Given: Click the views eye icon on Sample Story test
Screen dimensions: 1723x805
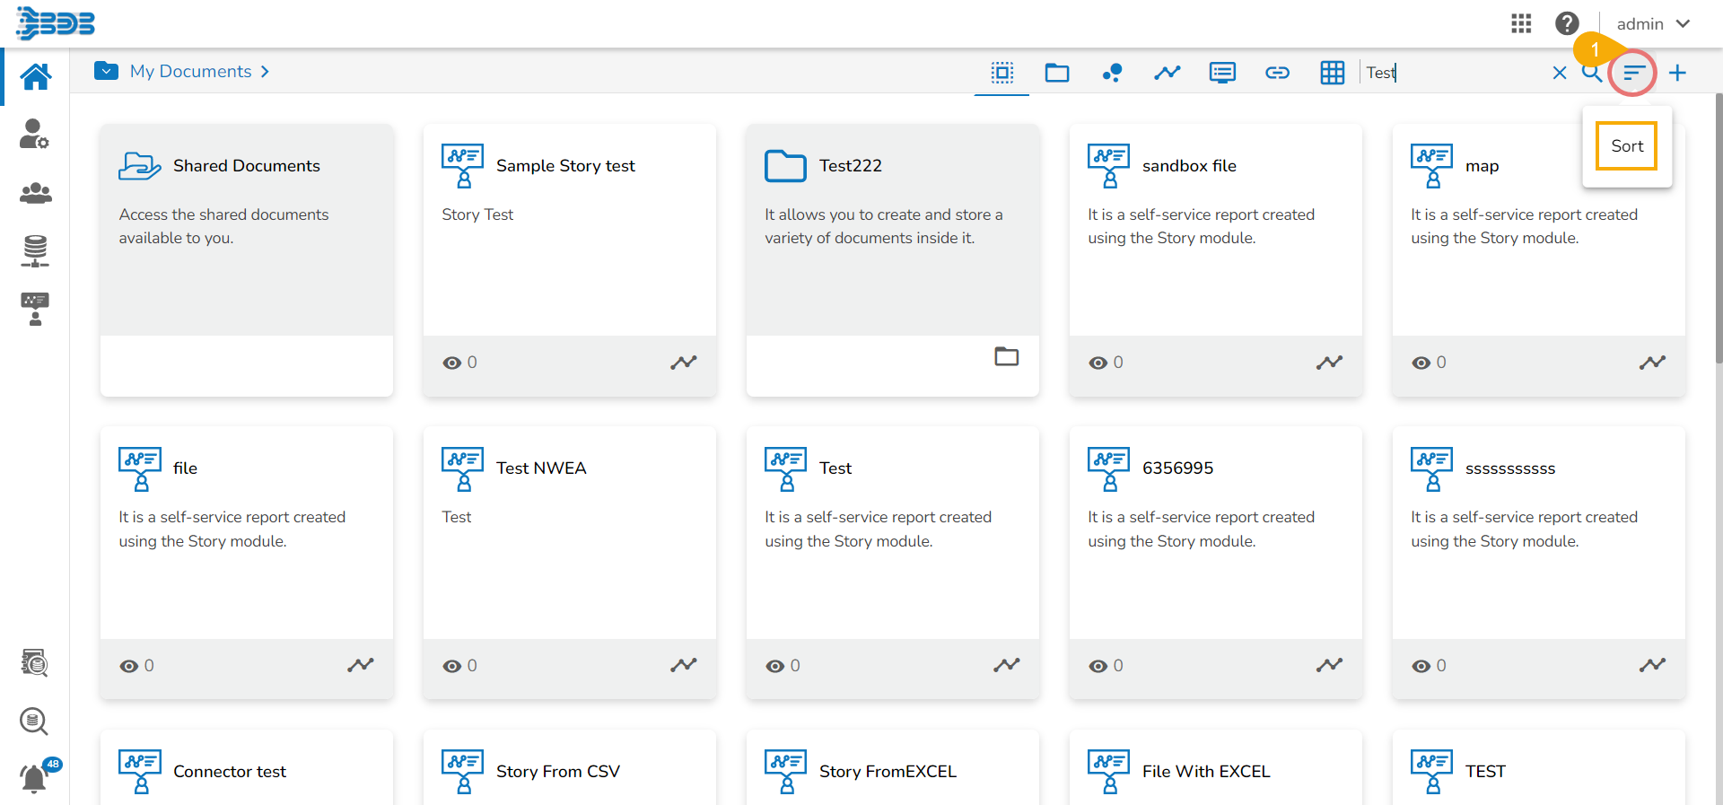Looking at the screenshot, I should (x=452, y=363).
